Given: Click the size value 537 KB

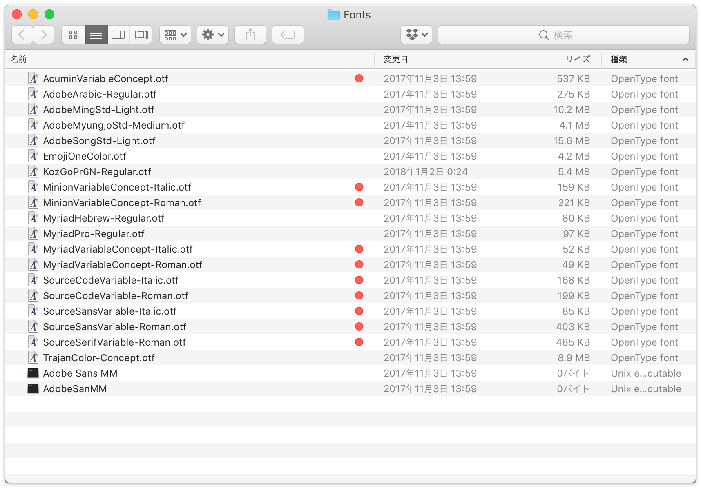Looking at the screenshot, I should 574,79.
